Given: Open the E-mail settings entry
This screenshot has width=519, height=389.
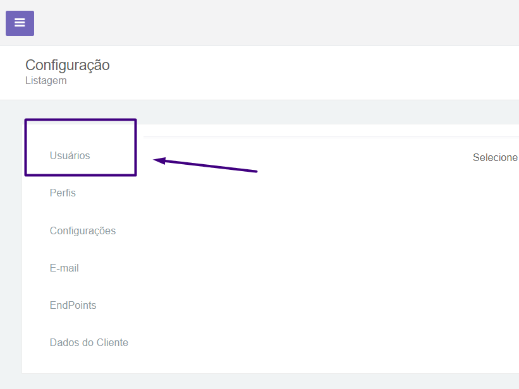Looking at the screenshot, I should tap(64, 268).
